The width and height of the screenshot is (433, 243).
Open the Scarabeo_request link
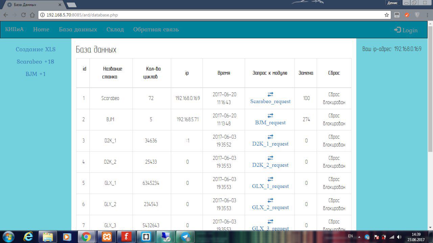pyautogui.click(x=270, y=101)
